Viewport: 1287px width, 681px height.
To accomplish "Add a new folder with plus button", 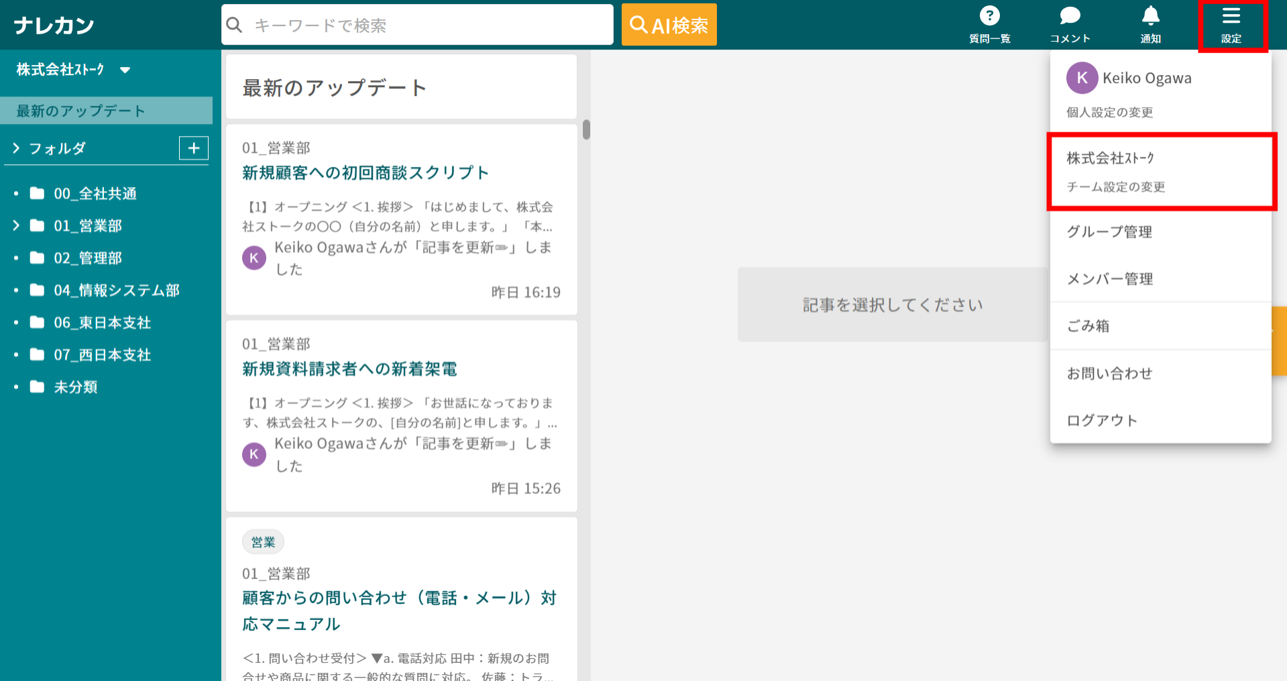I will (x=194, y=148).
